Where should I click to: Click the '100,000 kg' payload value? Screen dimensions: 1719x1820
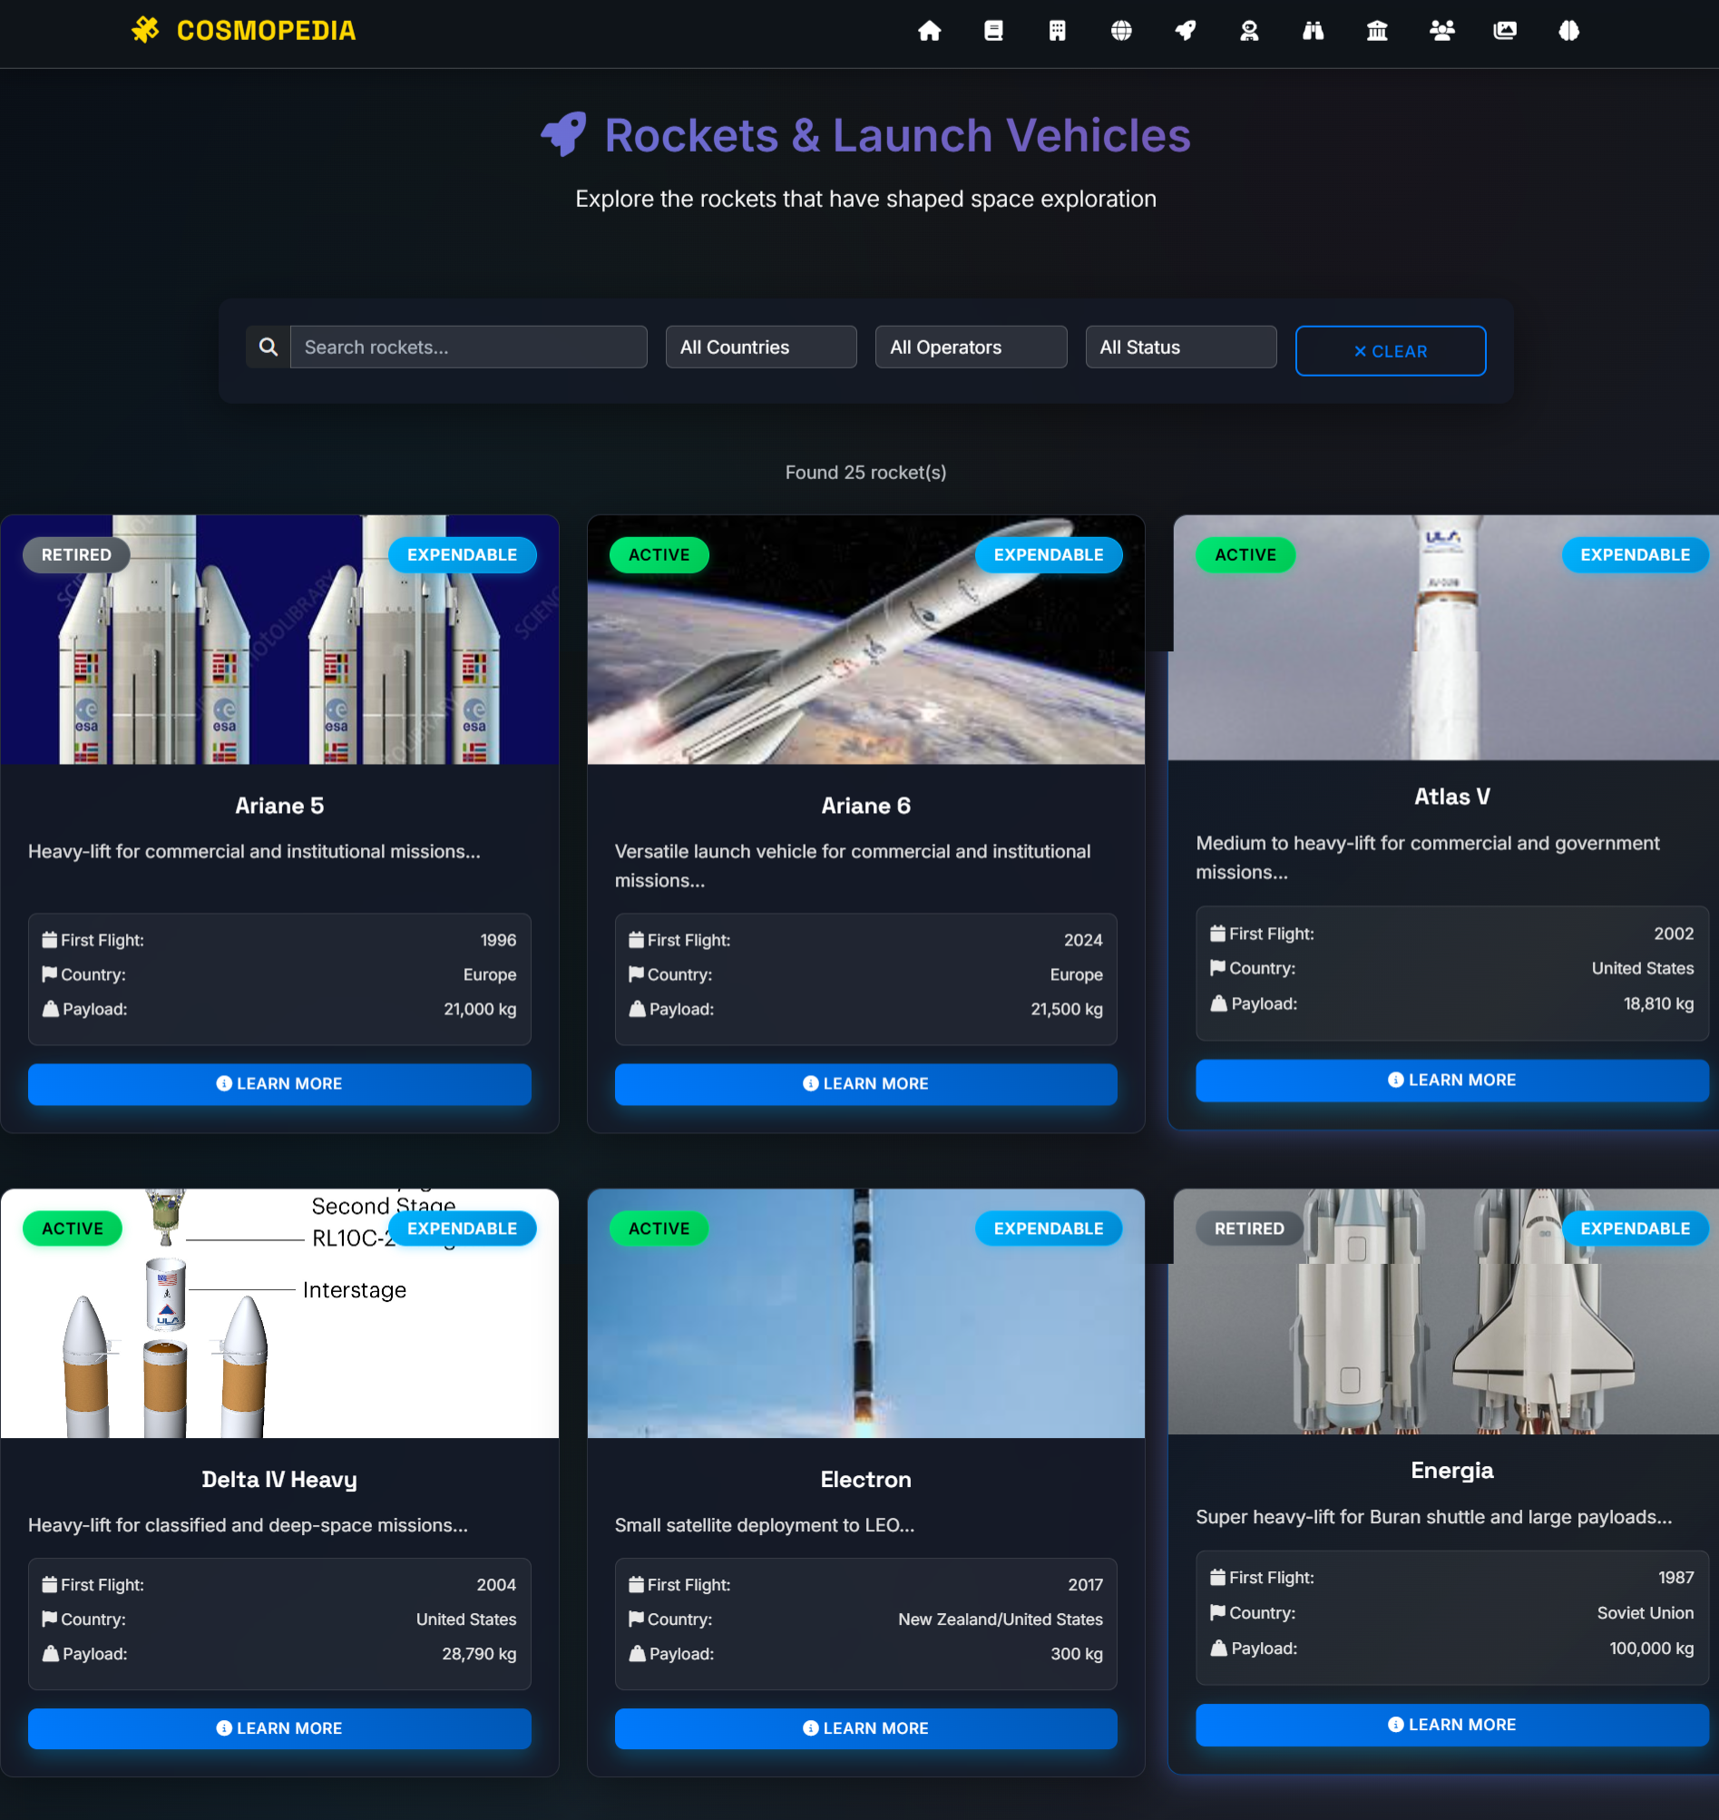(x=1651, y=1649)
